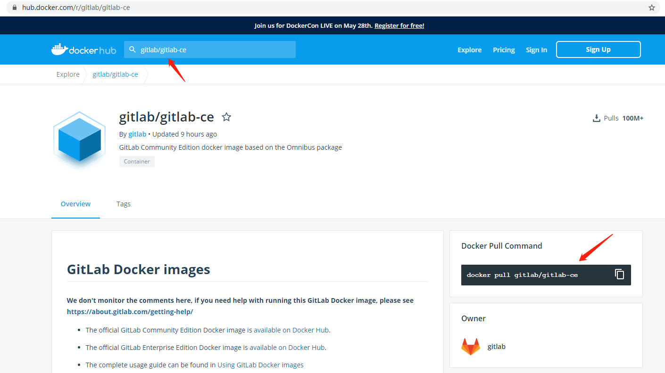This screenshot has height=373, width=665.
Task: Click the GitLab fox owner logo
Action: pos(470,347)
